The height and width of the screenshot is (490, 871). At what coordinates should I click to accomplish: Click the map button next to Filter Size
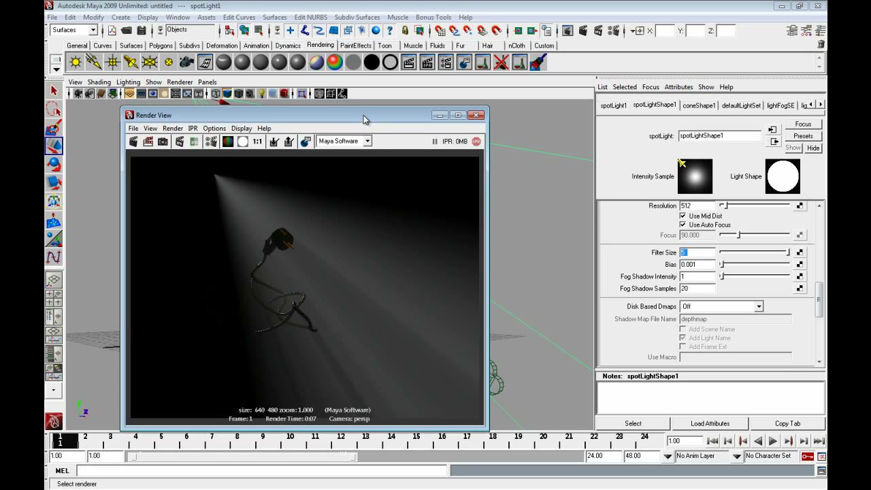(800, 252)
